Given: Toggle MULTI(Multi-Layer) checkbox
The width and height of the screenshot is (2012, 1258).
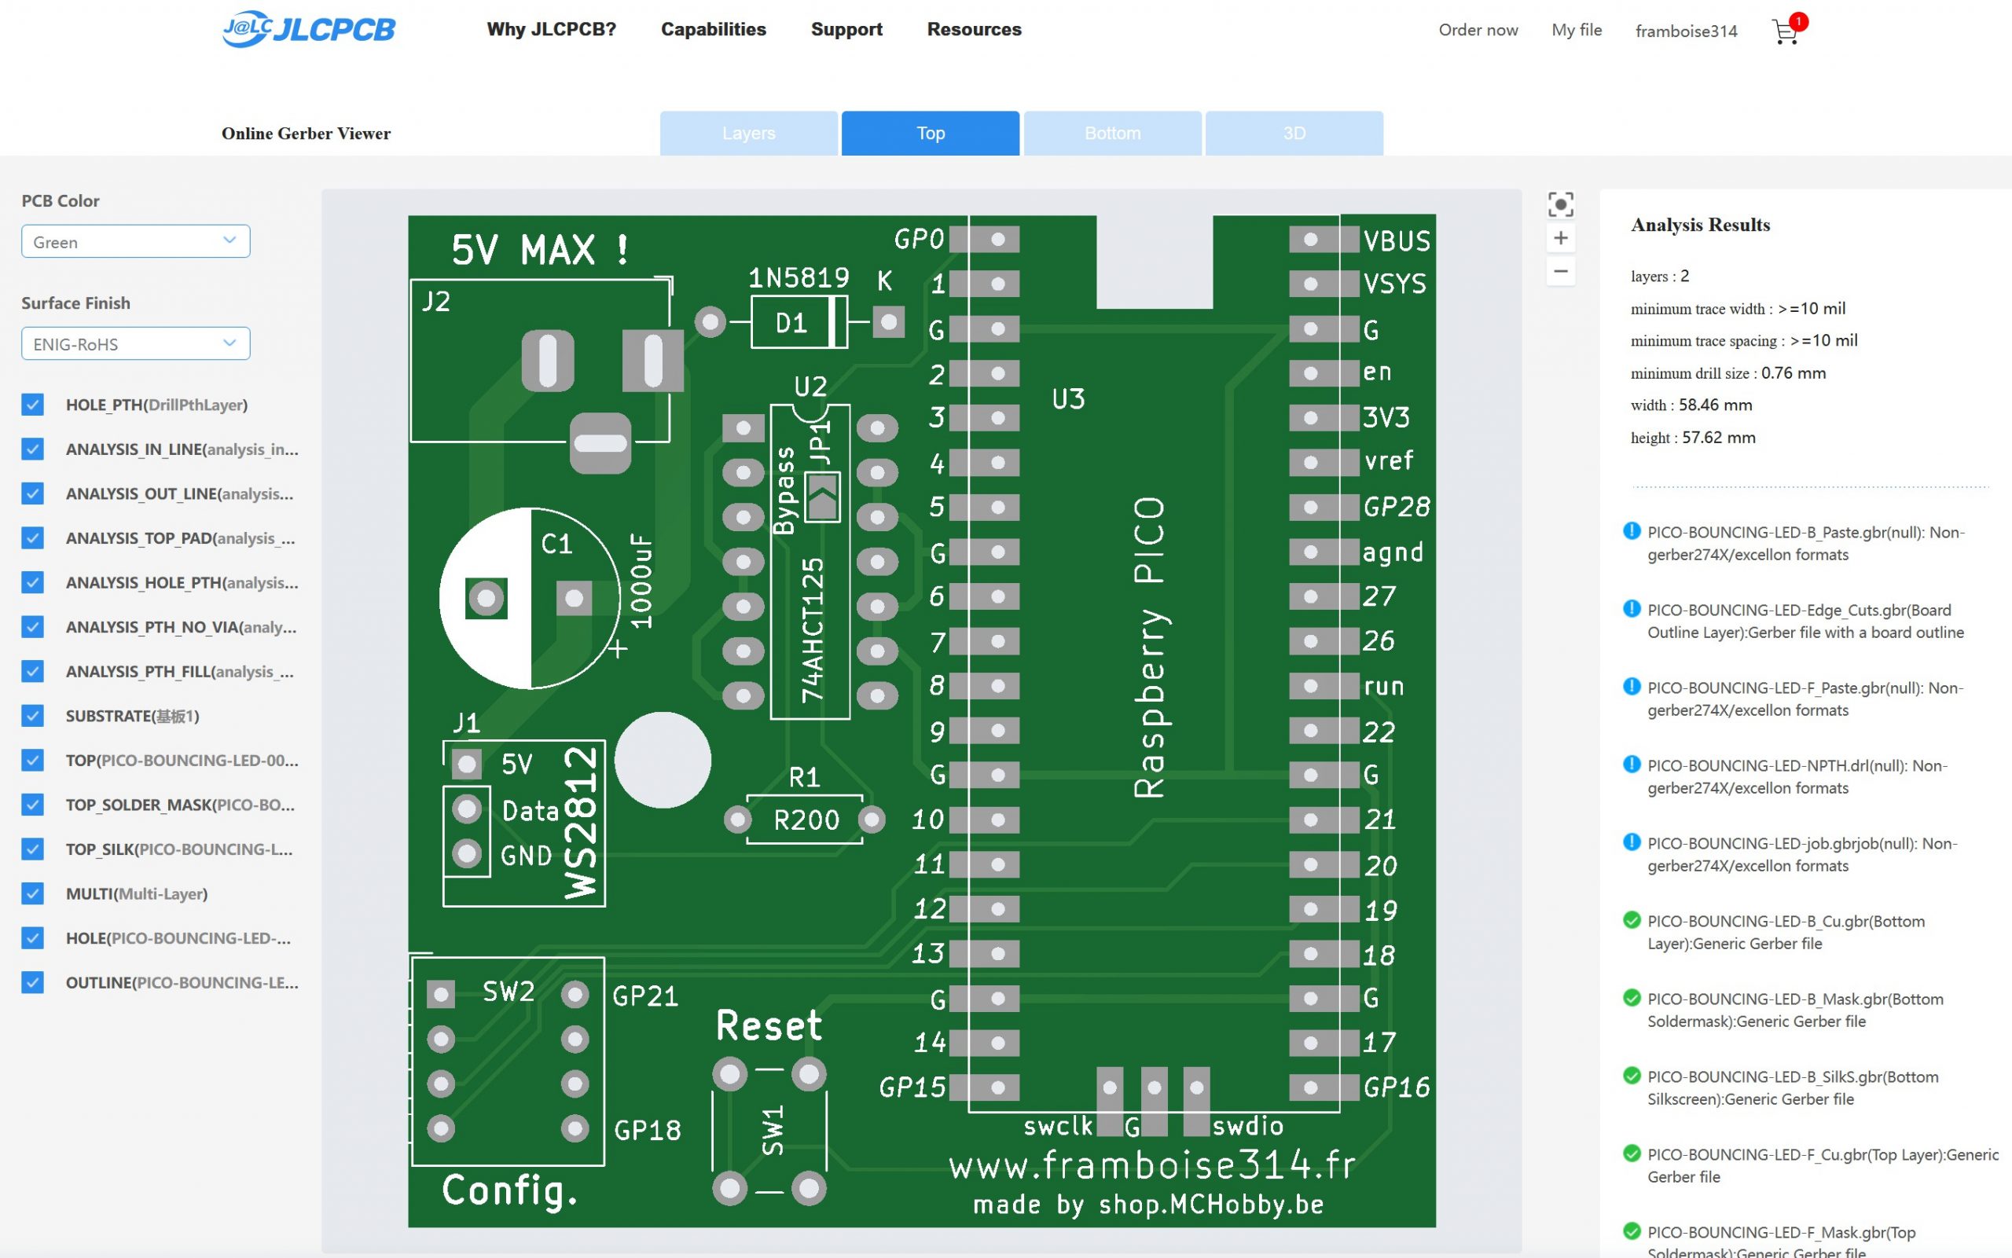Looking at the screenshot, I should [32, 893].
